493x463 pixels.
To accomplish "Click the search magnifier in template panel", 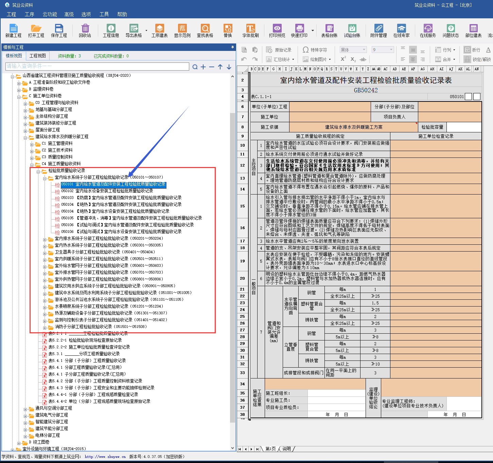I will (x=195, y=67).
